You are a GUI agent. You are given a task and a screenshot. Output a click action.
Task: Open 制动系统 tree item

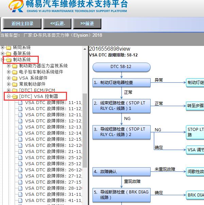tap(22, 60)
